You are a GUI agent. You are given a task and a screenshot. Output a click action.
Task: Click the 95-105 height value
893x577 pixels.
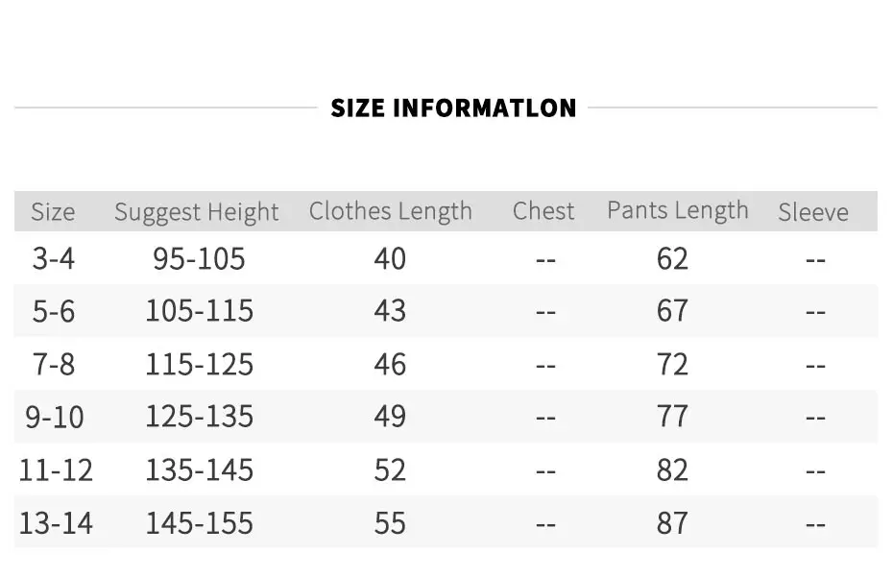coord(199,258)
